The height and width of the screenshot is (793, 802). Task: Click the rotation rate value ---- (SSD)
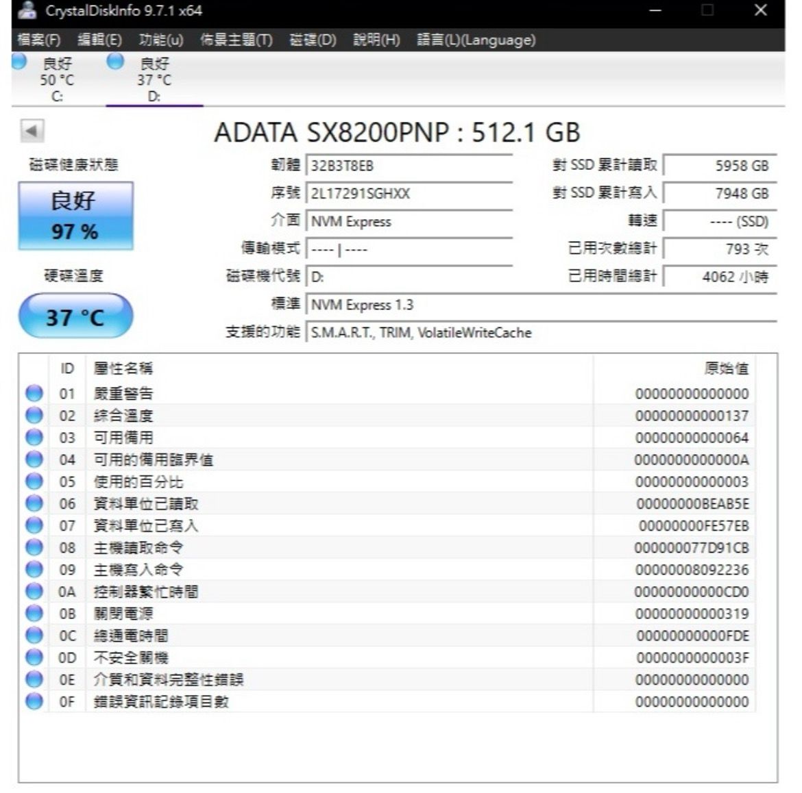click(x=720, y=221)
